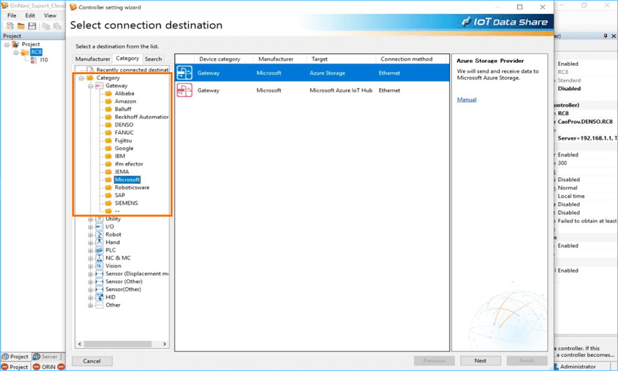Viewport: 618px width, 371px height.
Task: Collapse the Gateway tree node
Action: point(90,86)
